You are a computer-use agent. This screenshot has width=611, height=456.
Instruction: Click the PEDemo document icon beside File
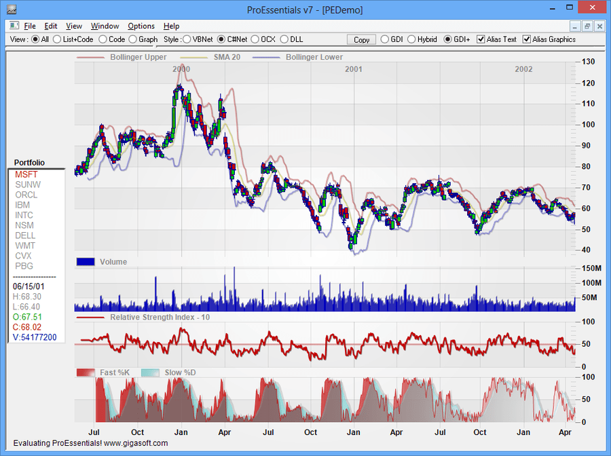[14, 26]
